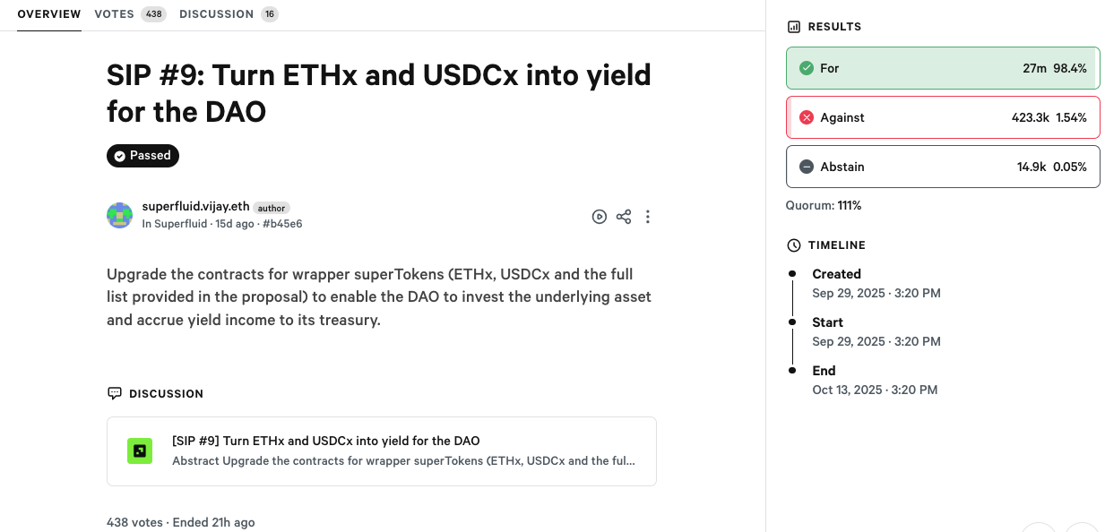1105x532 pixels.
Task: Click the green checkmark icon in the For row
Action: 806,68
